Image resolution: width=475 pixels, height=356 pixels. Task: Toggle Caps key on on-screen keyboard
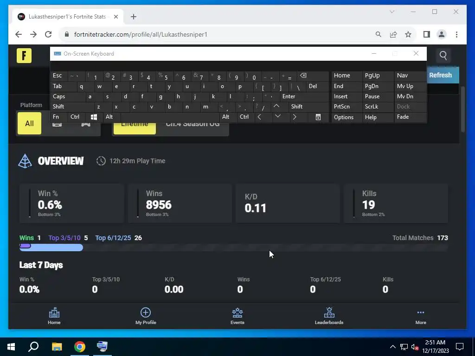[67, 96]
